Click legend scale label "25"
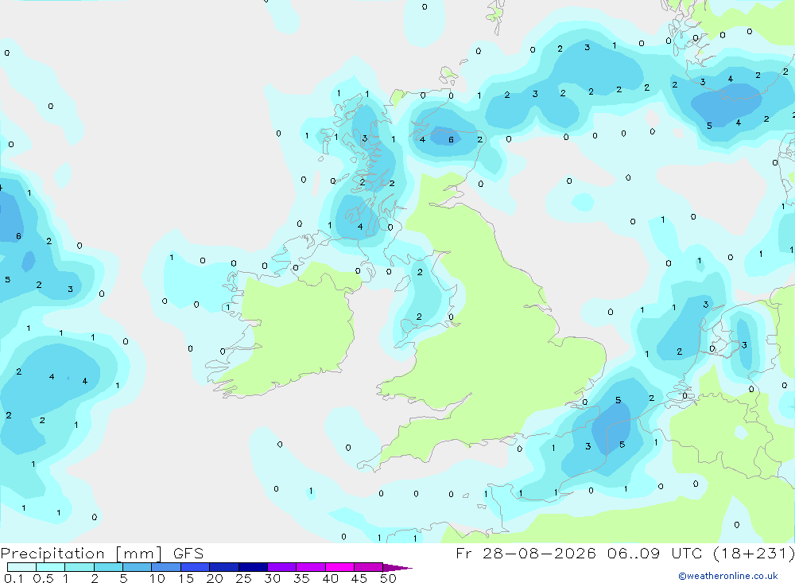 click(244, 578)
